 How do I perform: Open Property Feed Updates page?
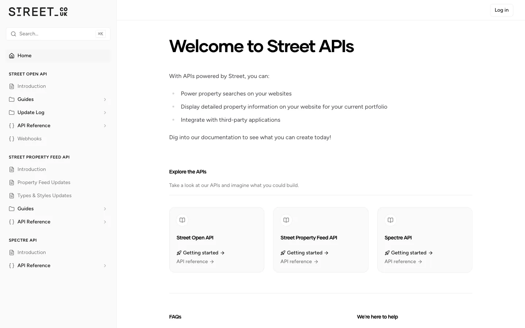[58, 183]
